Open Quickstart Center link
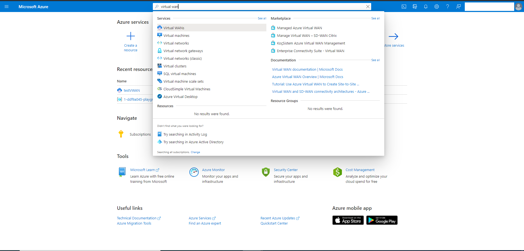The height and width of the screenshot is (251, 524). (274, 223)
